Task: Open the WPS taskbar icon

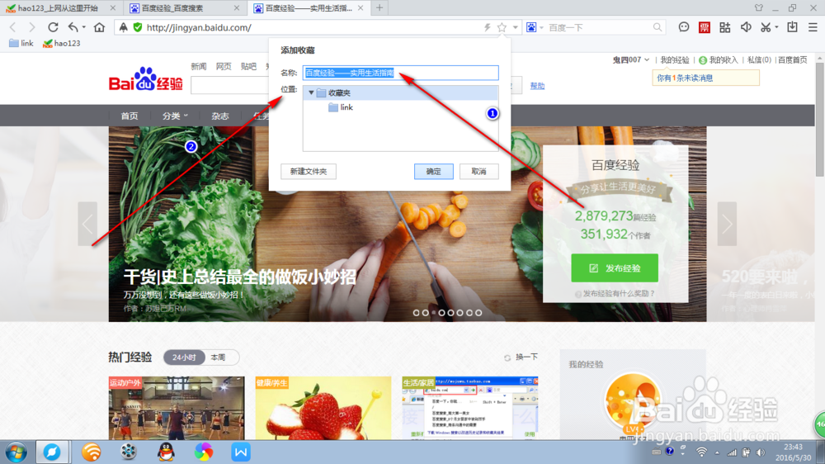Action: 240,452
